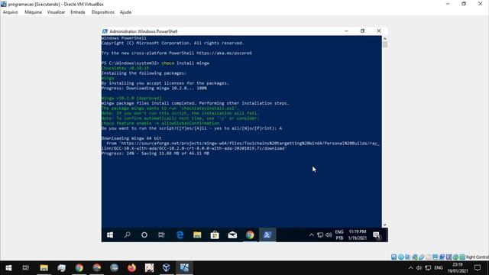This screenshot has height=275, width=489.
Task: Open host action center icon
Action: 478,268
